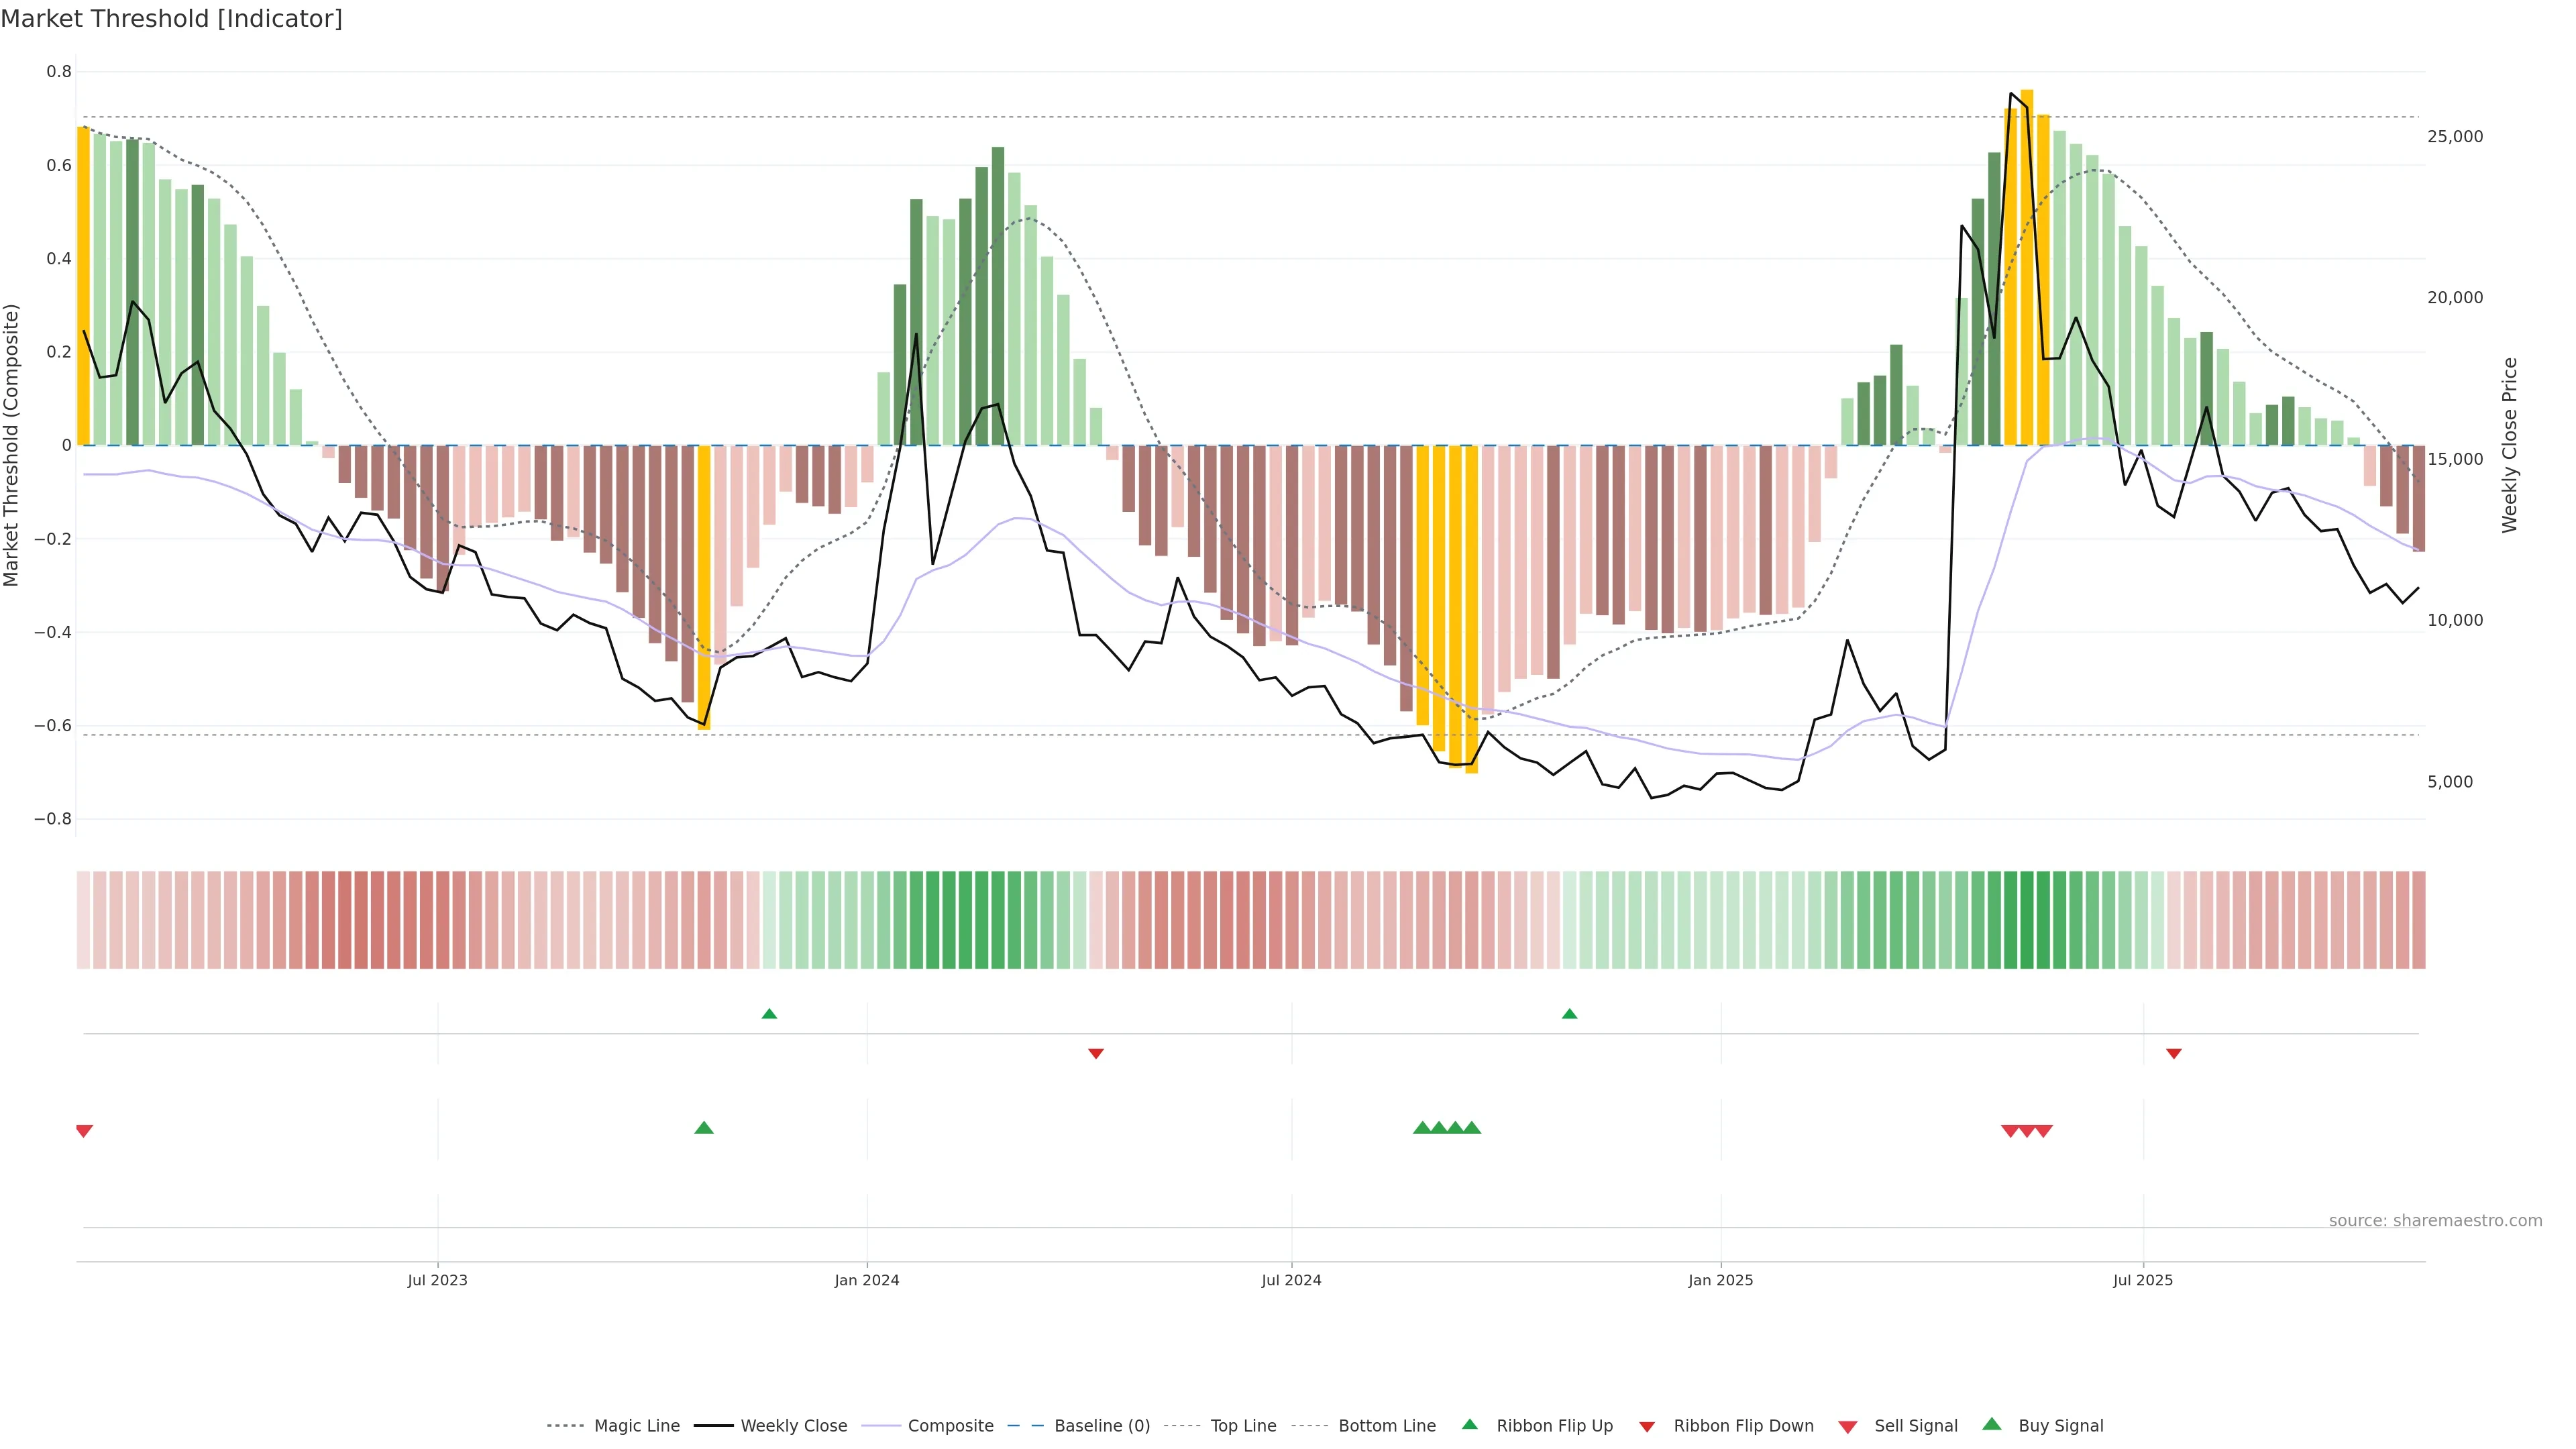
Task: Click the Market Threshold [Indicator] chart title
Action: 172,19
